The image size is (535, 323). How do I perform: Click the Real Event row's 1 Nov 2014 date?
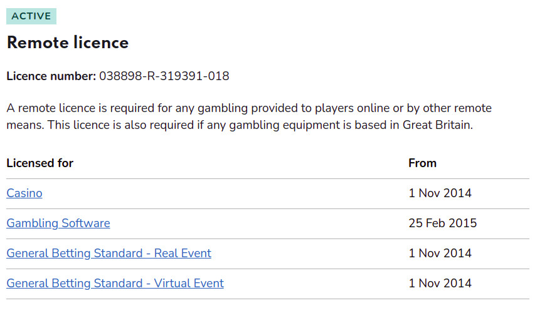point(440,253)
